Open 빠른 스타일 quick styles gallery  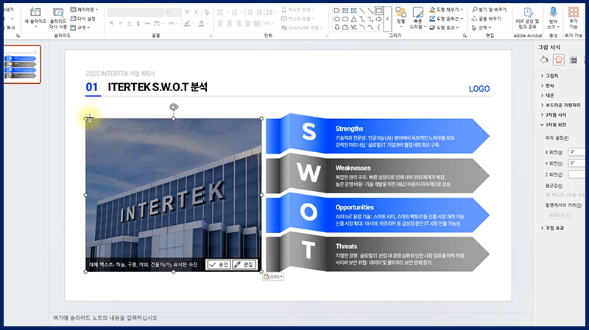coord(417,18)
